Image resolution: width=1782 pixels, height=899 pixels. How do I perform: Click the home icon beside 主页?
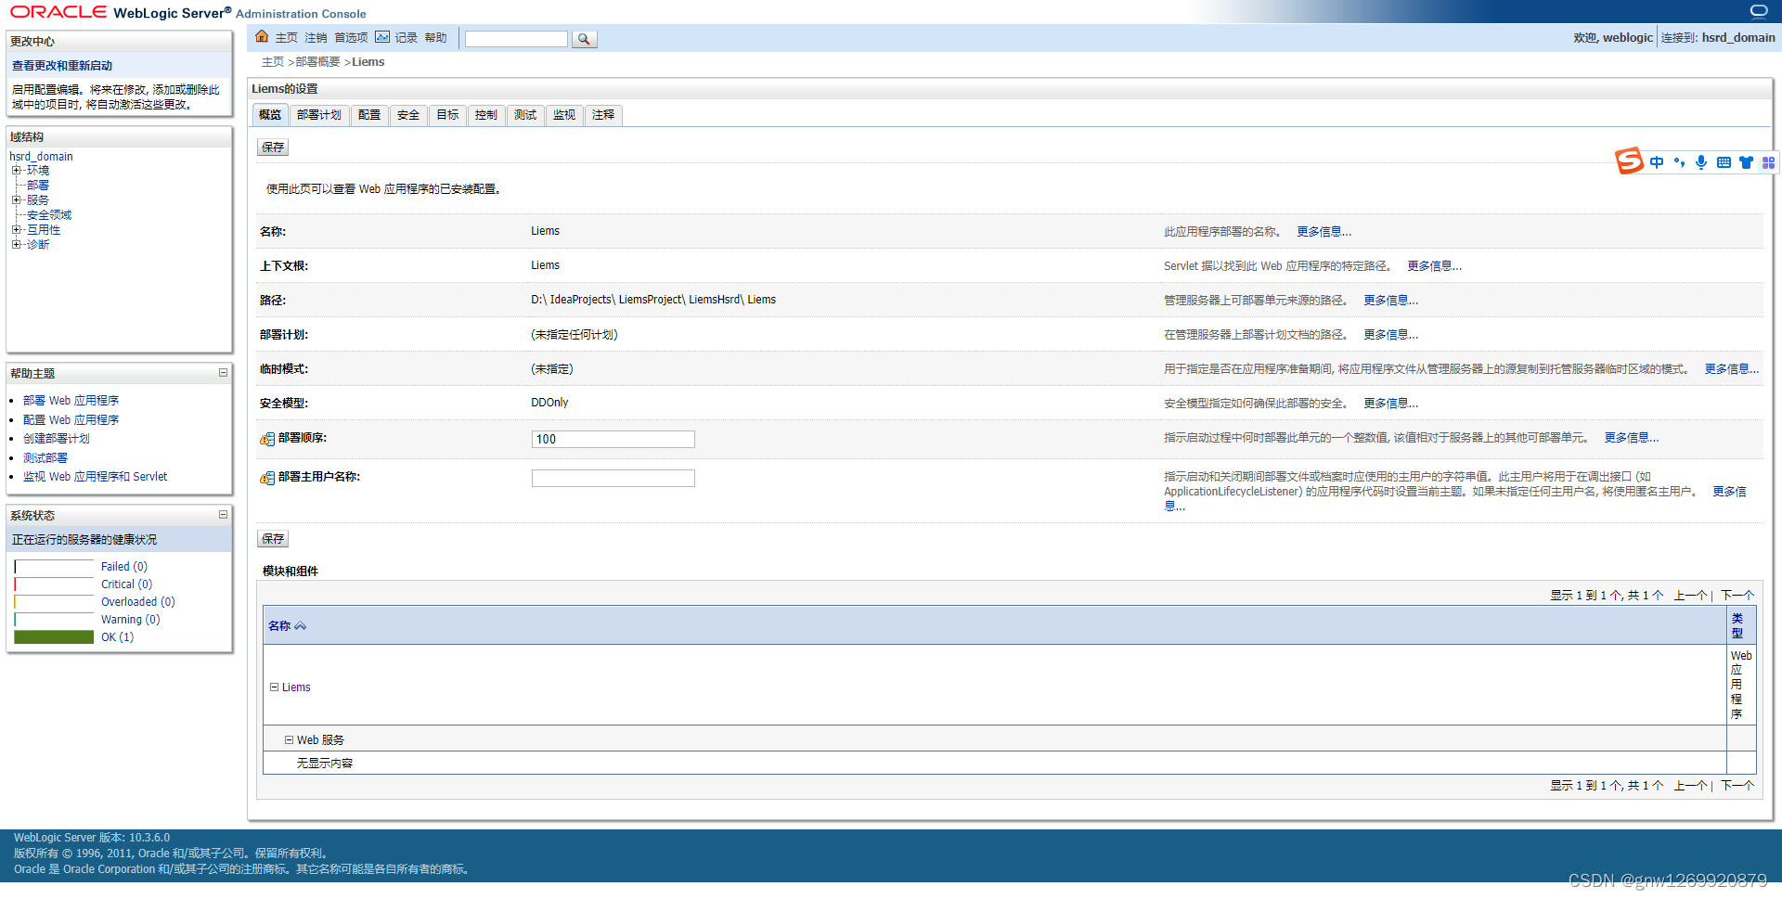coord(262,36)
